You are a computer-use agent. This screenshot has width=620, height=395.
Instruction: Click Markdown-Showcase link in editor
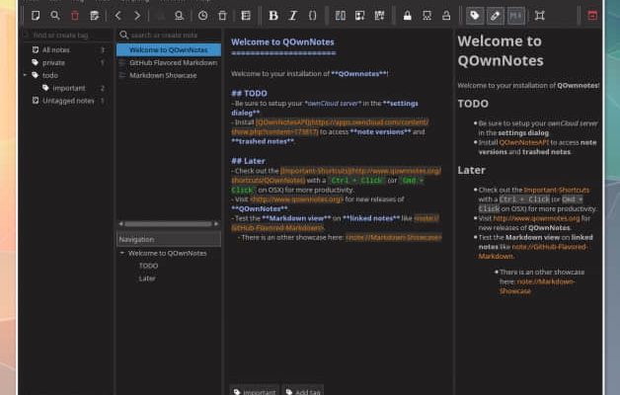[x=394, y=237]
